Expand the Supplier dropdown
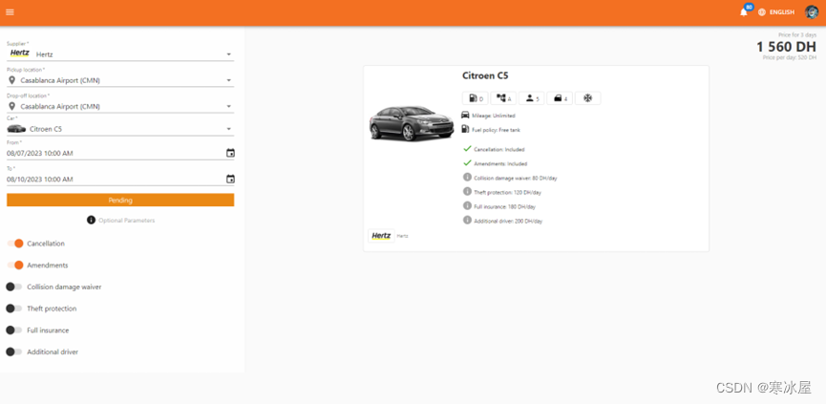 228,54
